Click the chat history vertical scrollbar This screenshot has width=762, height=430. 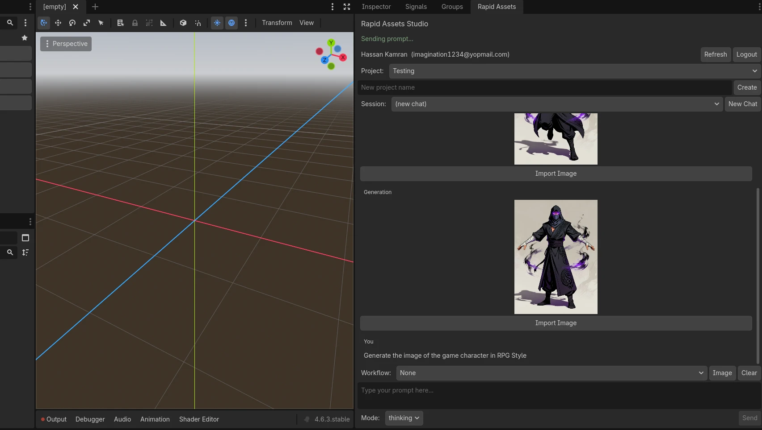pos(758,276)
